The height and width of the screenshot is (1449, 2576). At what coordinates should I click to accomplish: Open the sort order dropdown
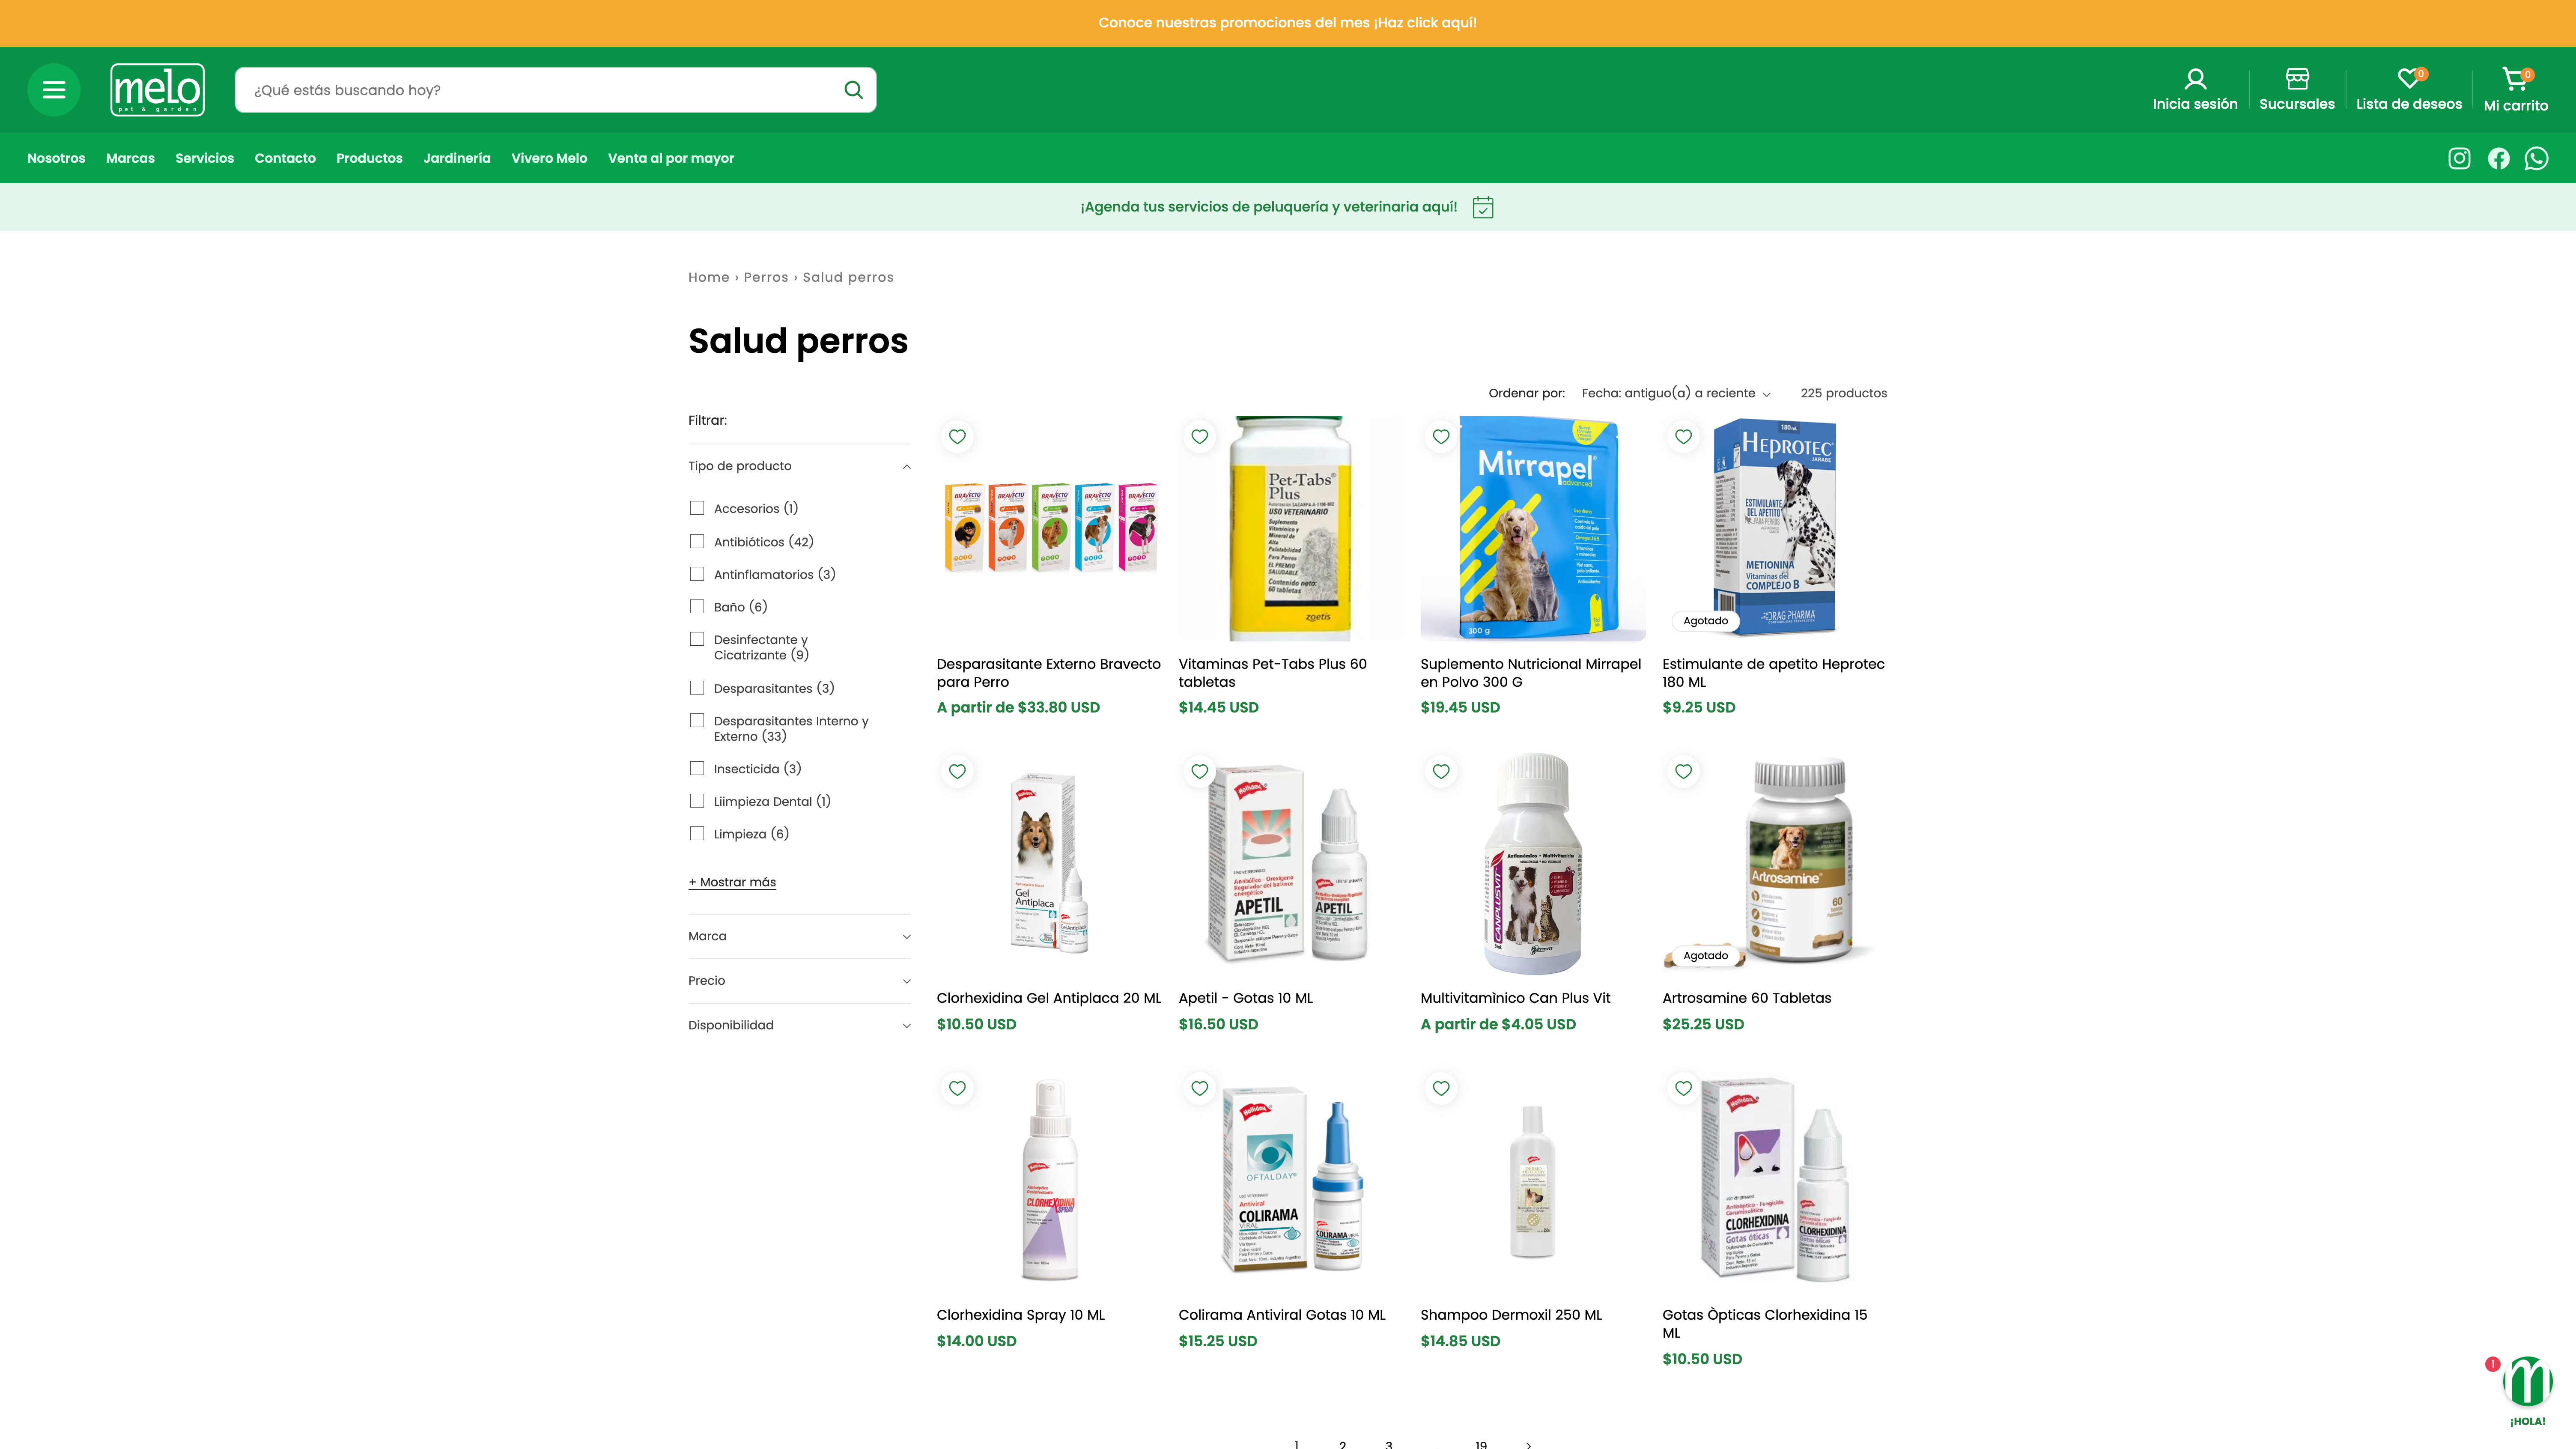click(1676, 393)
